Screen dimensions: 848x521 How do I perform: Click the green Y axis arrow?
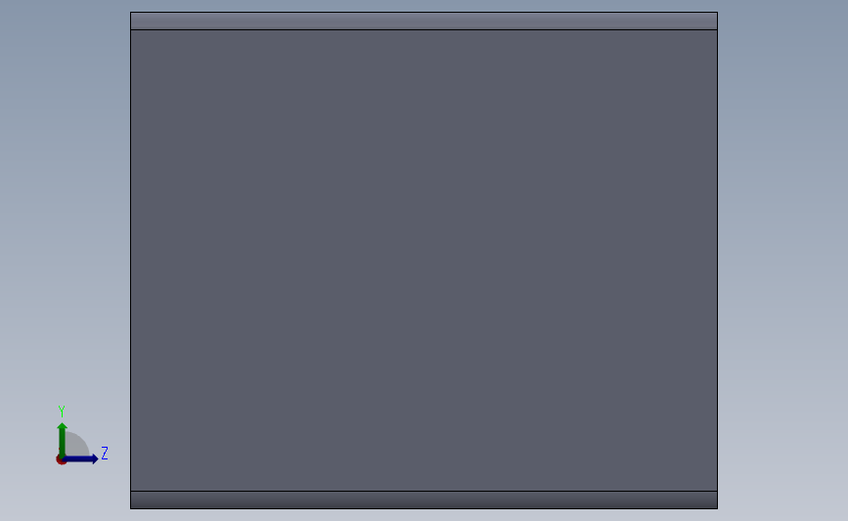pos(63,439)
